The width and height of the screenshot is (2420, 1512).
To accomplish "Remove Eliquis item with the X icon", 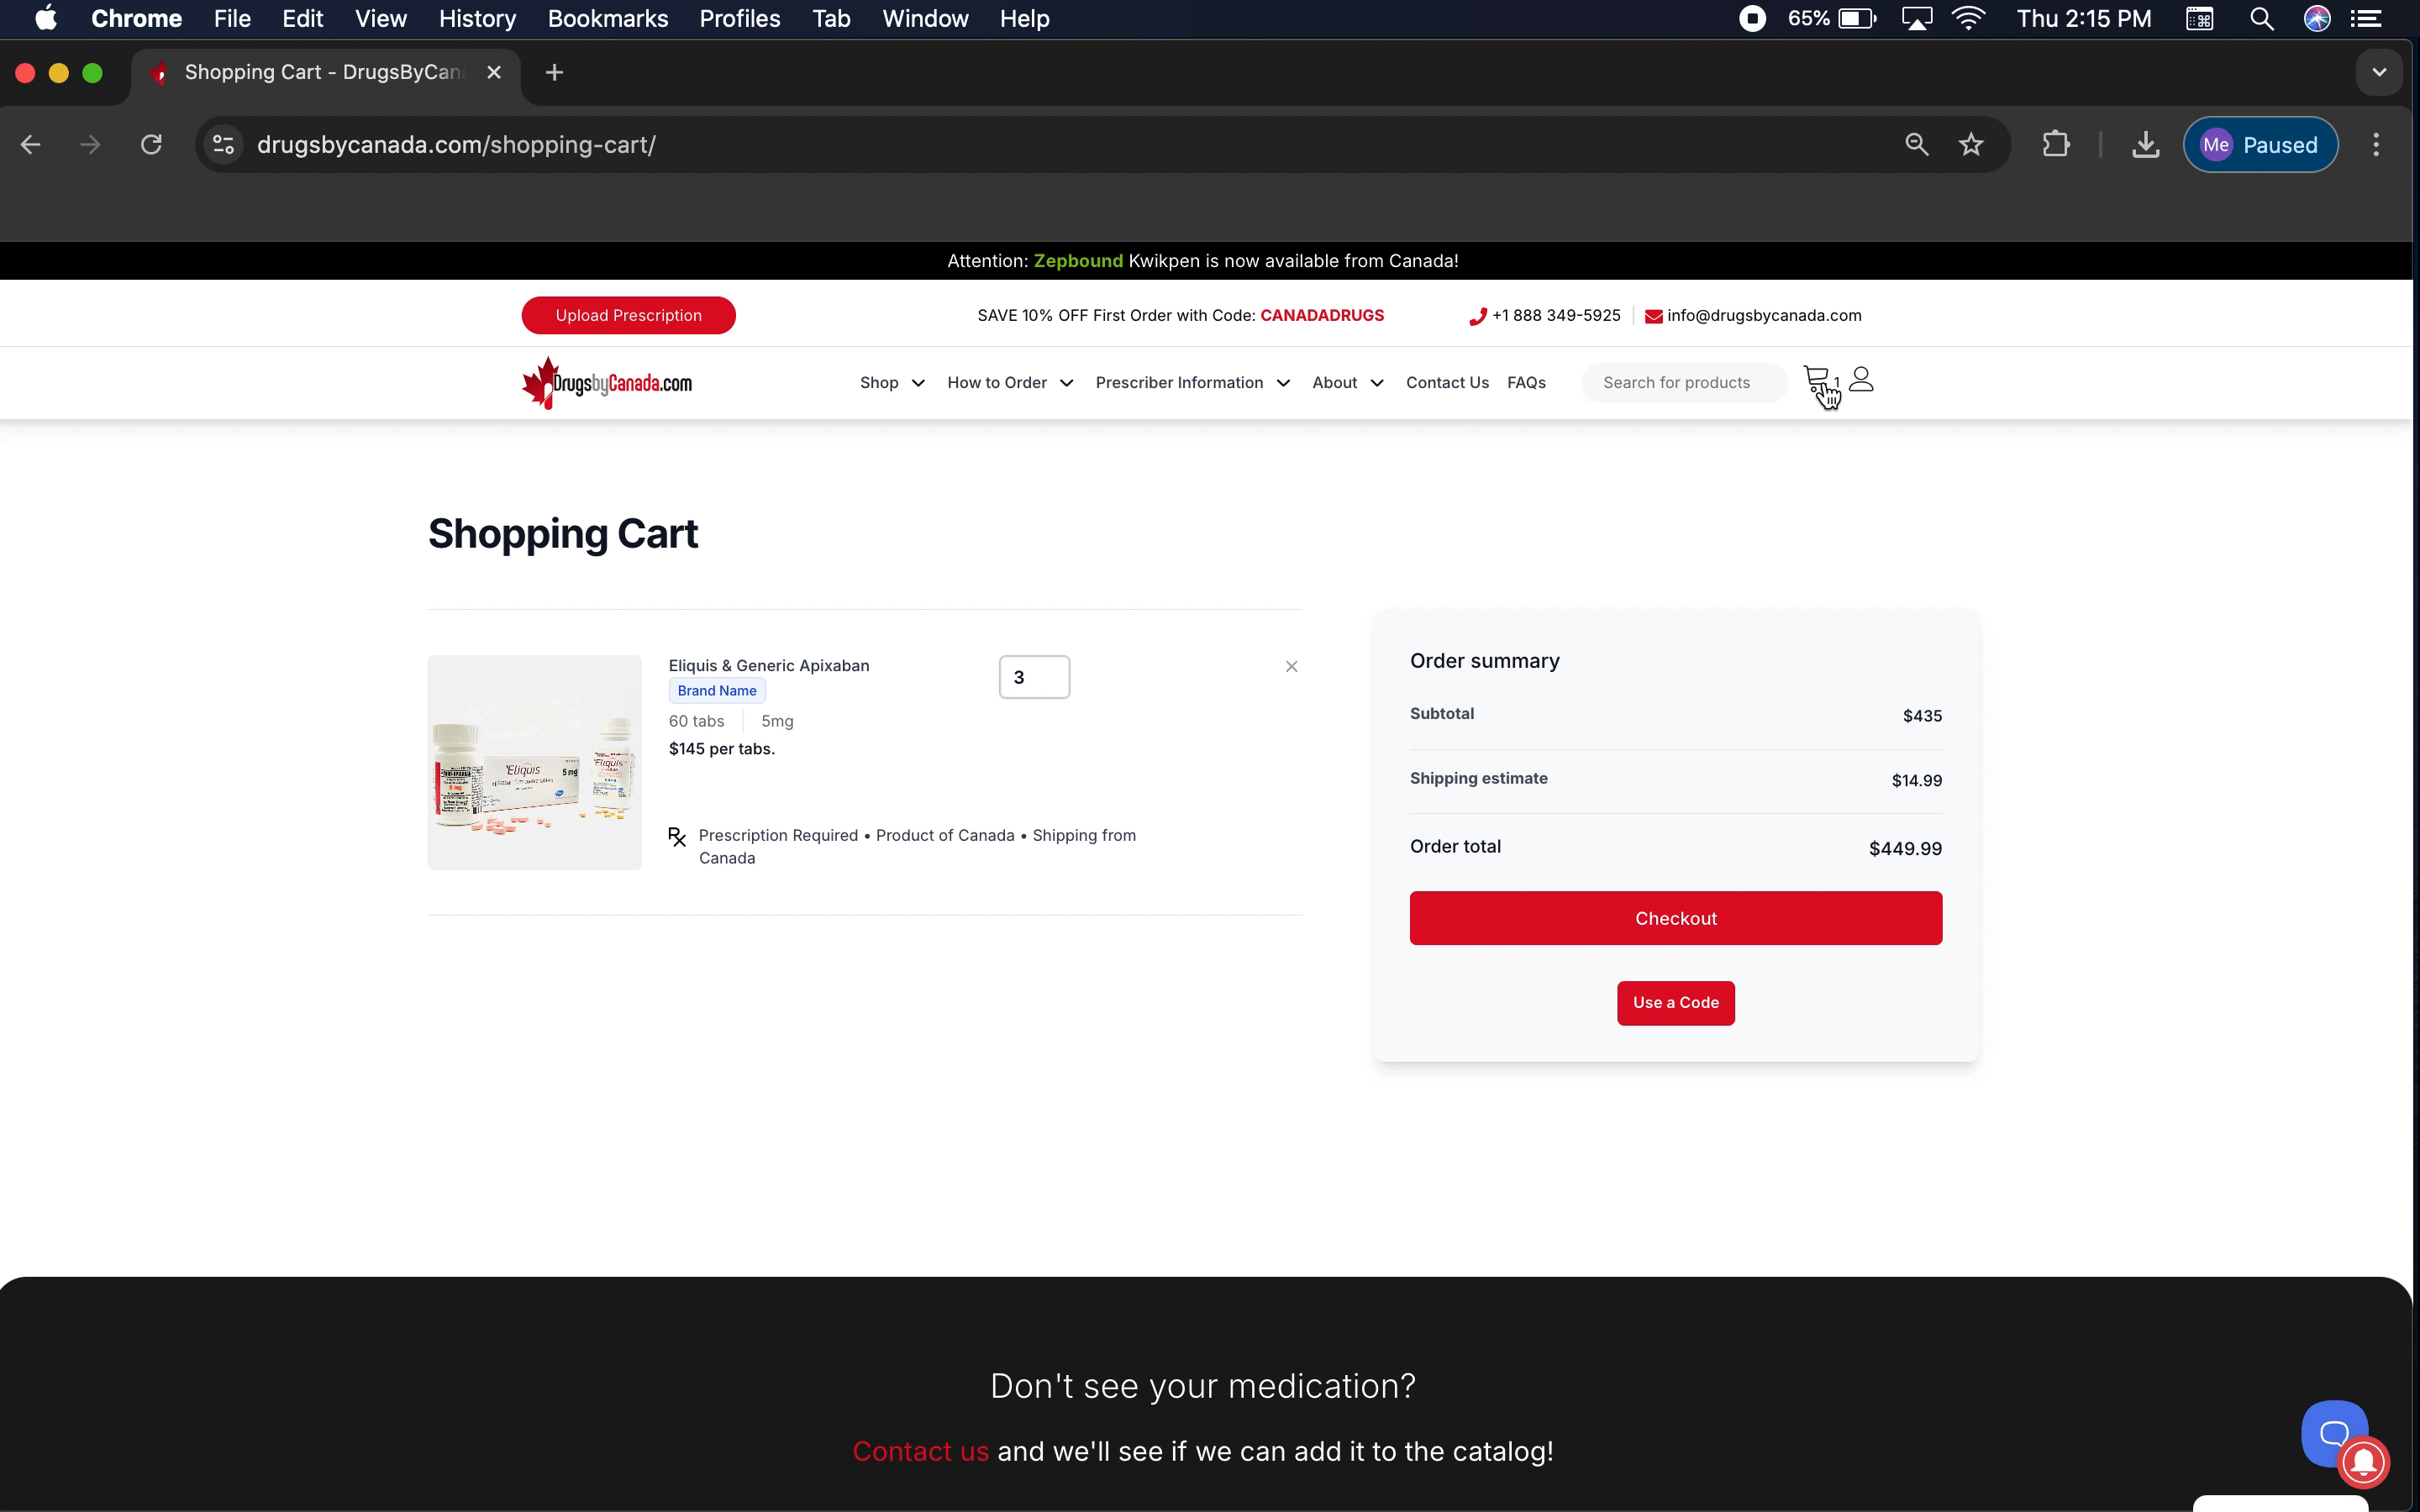I will pyautogui.click(x=1291, y=667).
